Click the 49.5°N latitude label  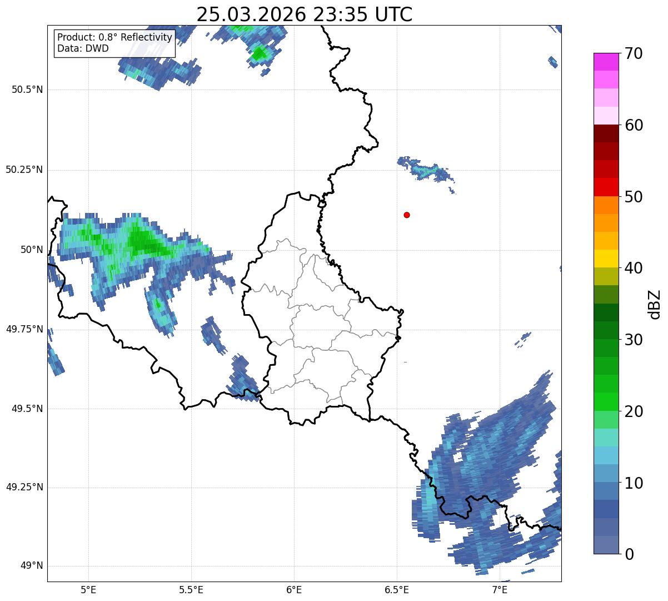click(28, 409)
